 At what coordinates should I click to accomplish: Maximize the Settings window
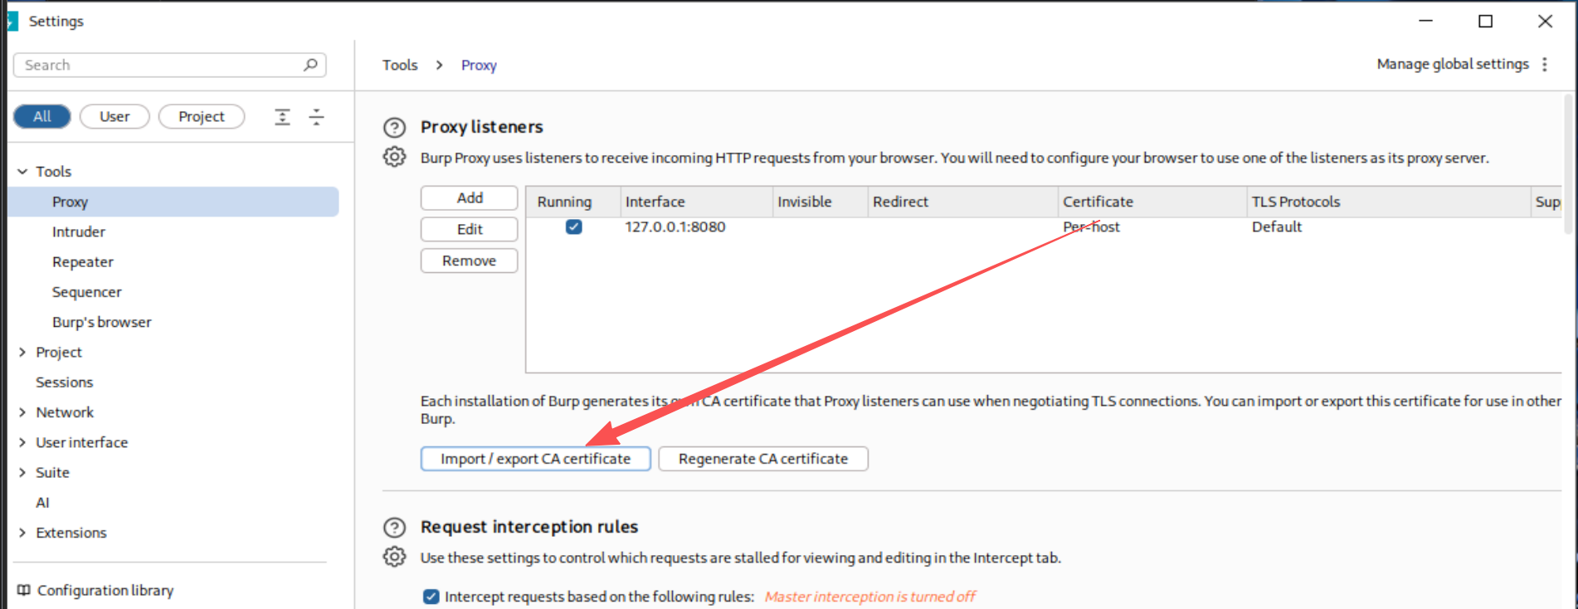[1486, 21]
